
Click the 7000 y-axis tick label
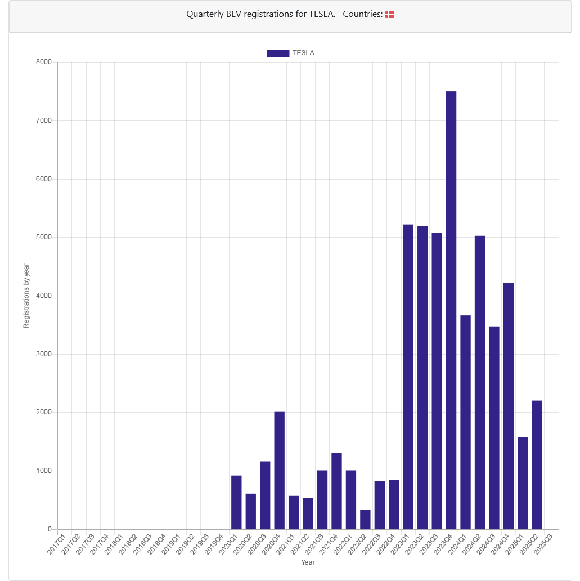point(44,121)
